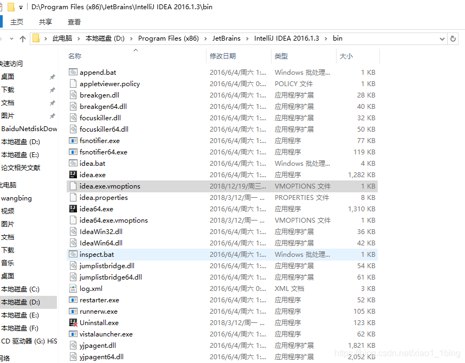Expand chevron after IntelliJ IDEA 2016.1.3

click(x=326, y=38)
